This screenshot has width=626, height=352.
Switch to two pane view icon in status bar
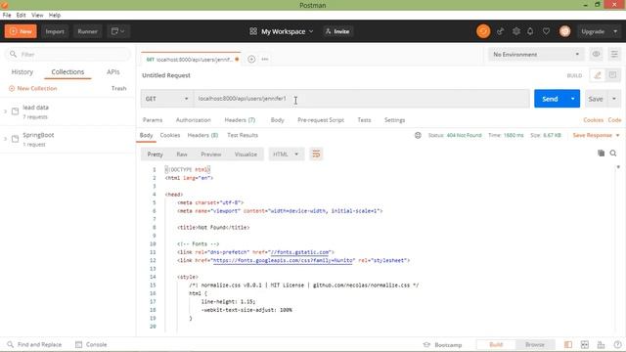click(x=585, y=345)
